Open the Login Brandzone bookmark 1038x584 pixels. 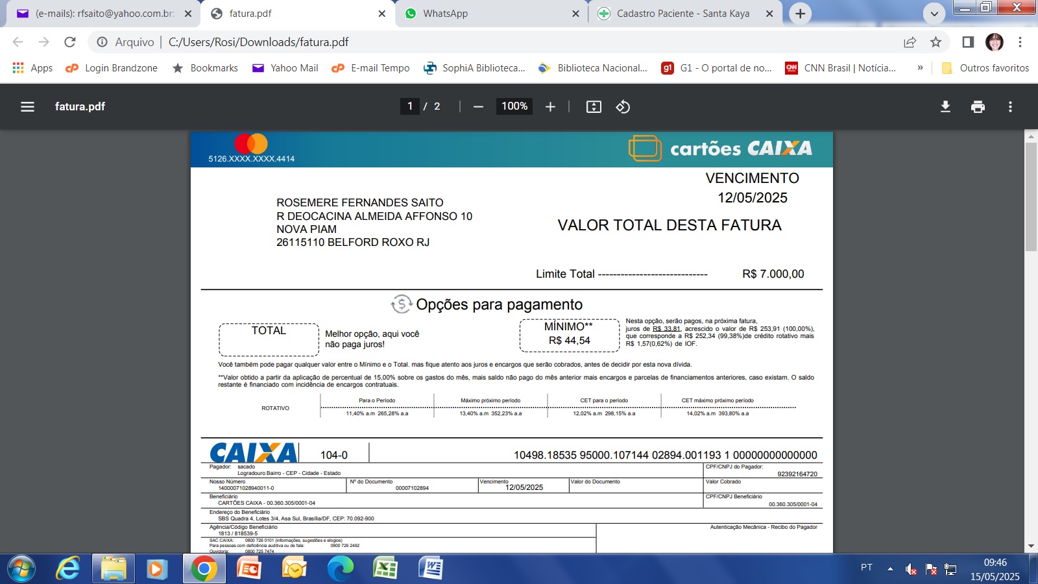click(x=112, y=68)
